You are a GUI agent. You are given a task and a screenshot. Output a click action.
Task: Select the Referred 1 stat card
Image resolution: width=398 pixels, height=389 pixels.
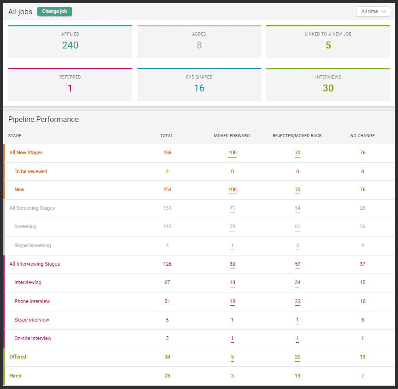click(x=70, y=85)
